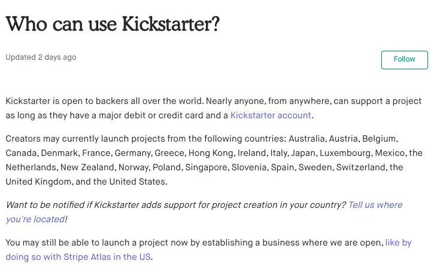This screenshot has height=276, width=440.
Task: Open the Kickstarter account link
Action: [x=271, y=115]
